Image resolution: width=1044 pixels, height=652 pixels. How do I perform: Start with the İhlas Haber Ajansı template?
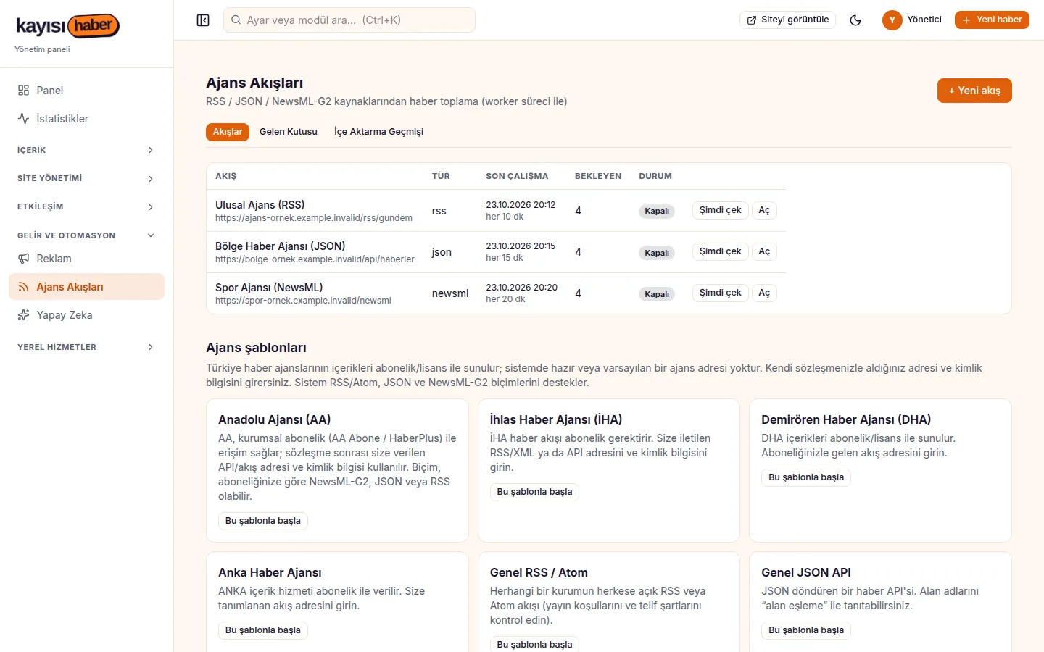(x=534, y=492)
